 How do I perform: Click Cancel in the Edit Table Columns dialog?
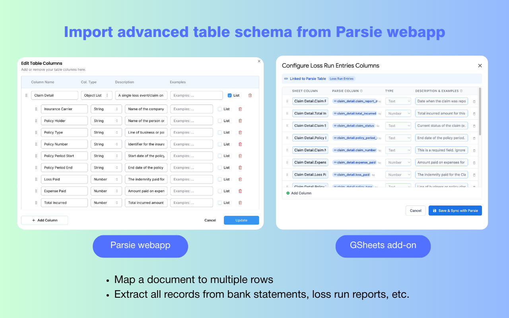(x=210, y=220)
